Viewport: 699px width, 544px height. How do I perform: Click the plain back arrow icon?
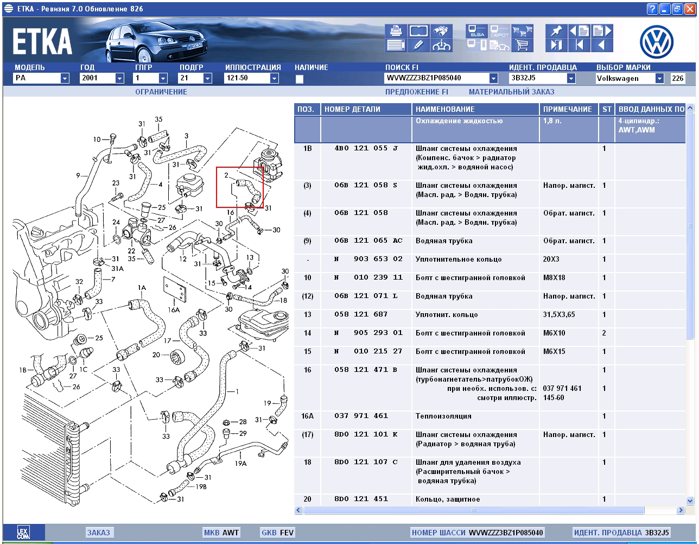(x=602, y=46)
